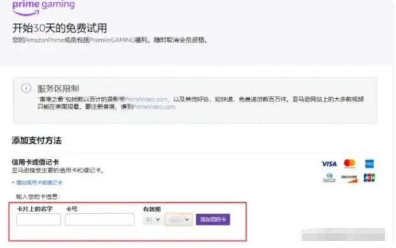
Task: Focus the 卡号 card number field
Action: [x=99, y=220]
